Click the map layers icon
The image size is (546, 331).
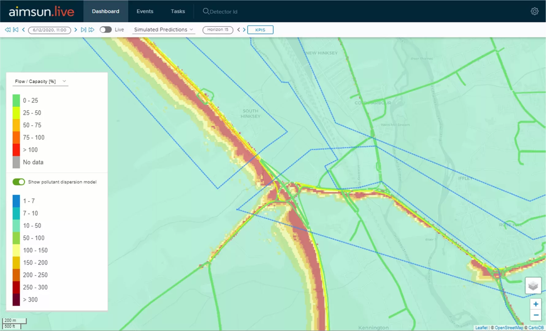tap(533, 286)
